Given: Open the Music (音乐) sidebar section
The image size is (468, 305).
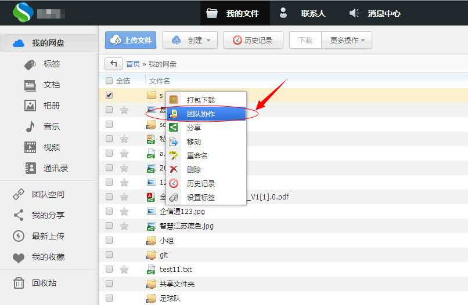Looking at the screenshot, I should pyautogui.click(x=51, y=126).
